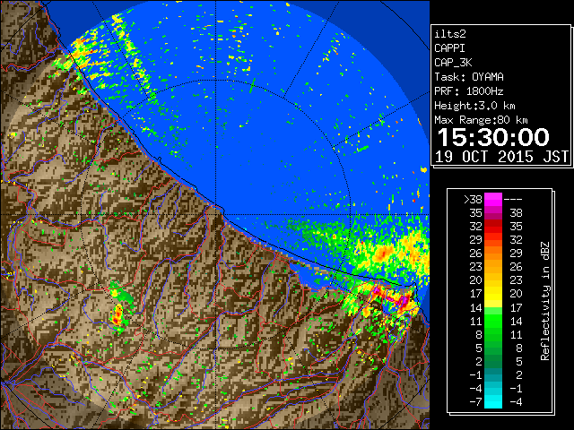
Task: Select the 'Height:3.0 km' value
Action: tap(474, 106)
